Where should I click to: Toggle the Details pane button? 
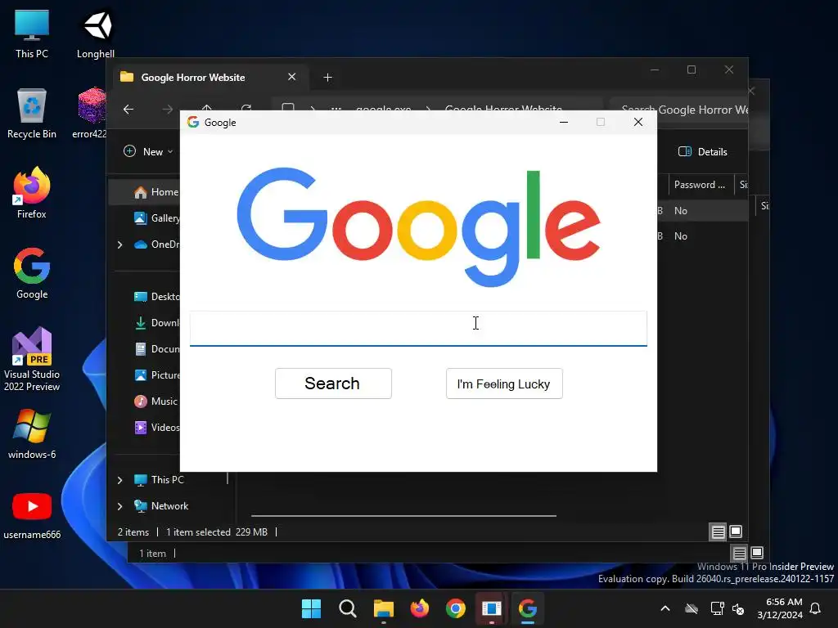tap(702, 151)
